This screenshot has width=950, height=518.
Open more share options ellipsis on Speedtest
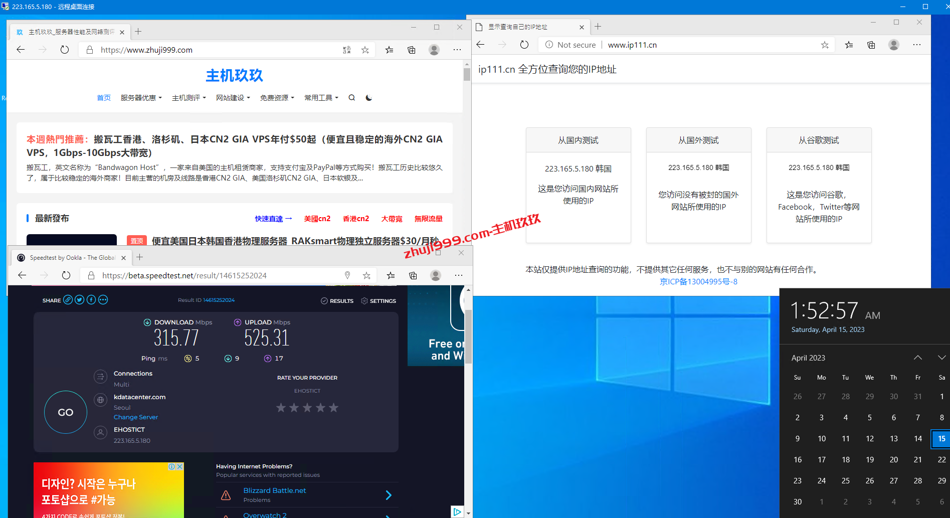tap(103, 300)
